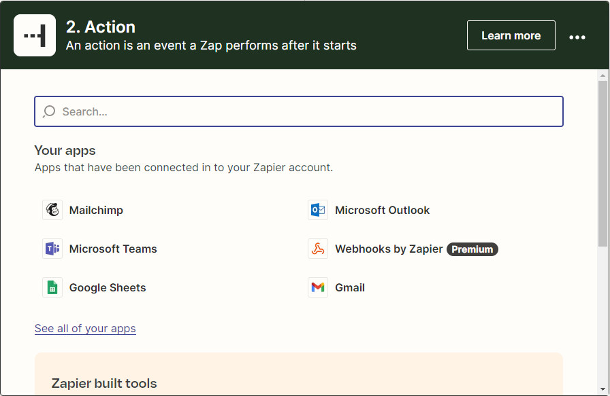Select Webhooks by Zapier label

(389, 249)
